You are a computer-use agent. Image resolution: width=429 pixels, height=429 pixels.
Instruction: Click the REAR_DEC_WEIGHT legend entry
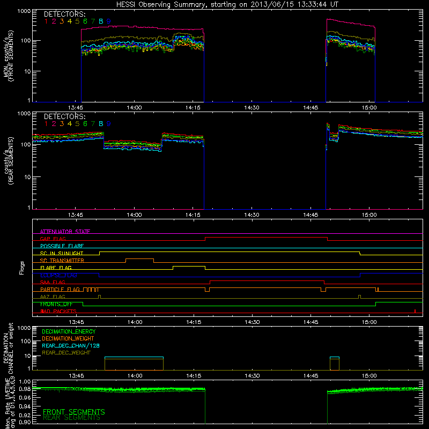coord(66,353)
